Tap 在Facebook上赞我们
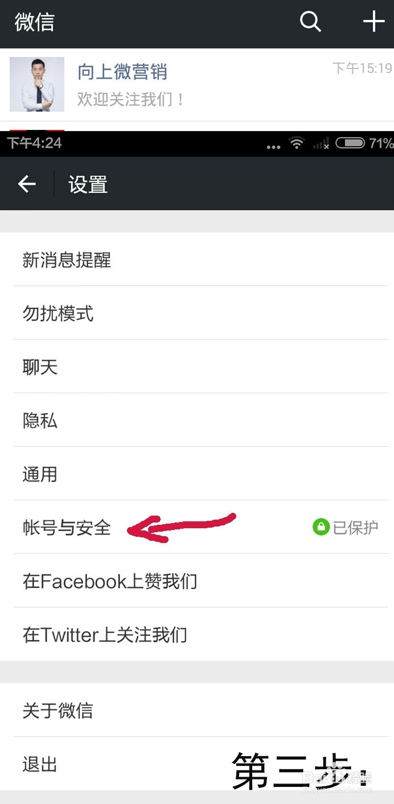 point(197,581)
